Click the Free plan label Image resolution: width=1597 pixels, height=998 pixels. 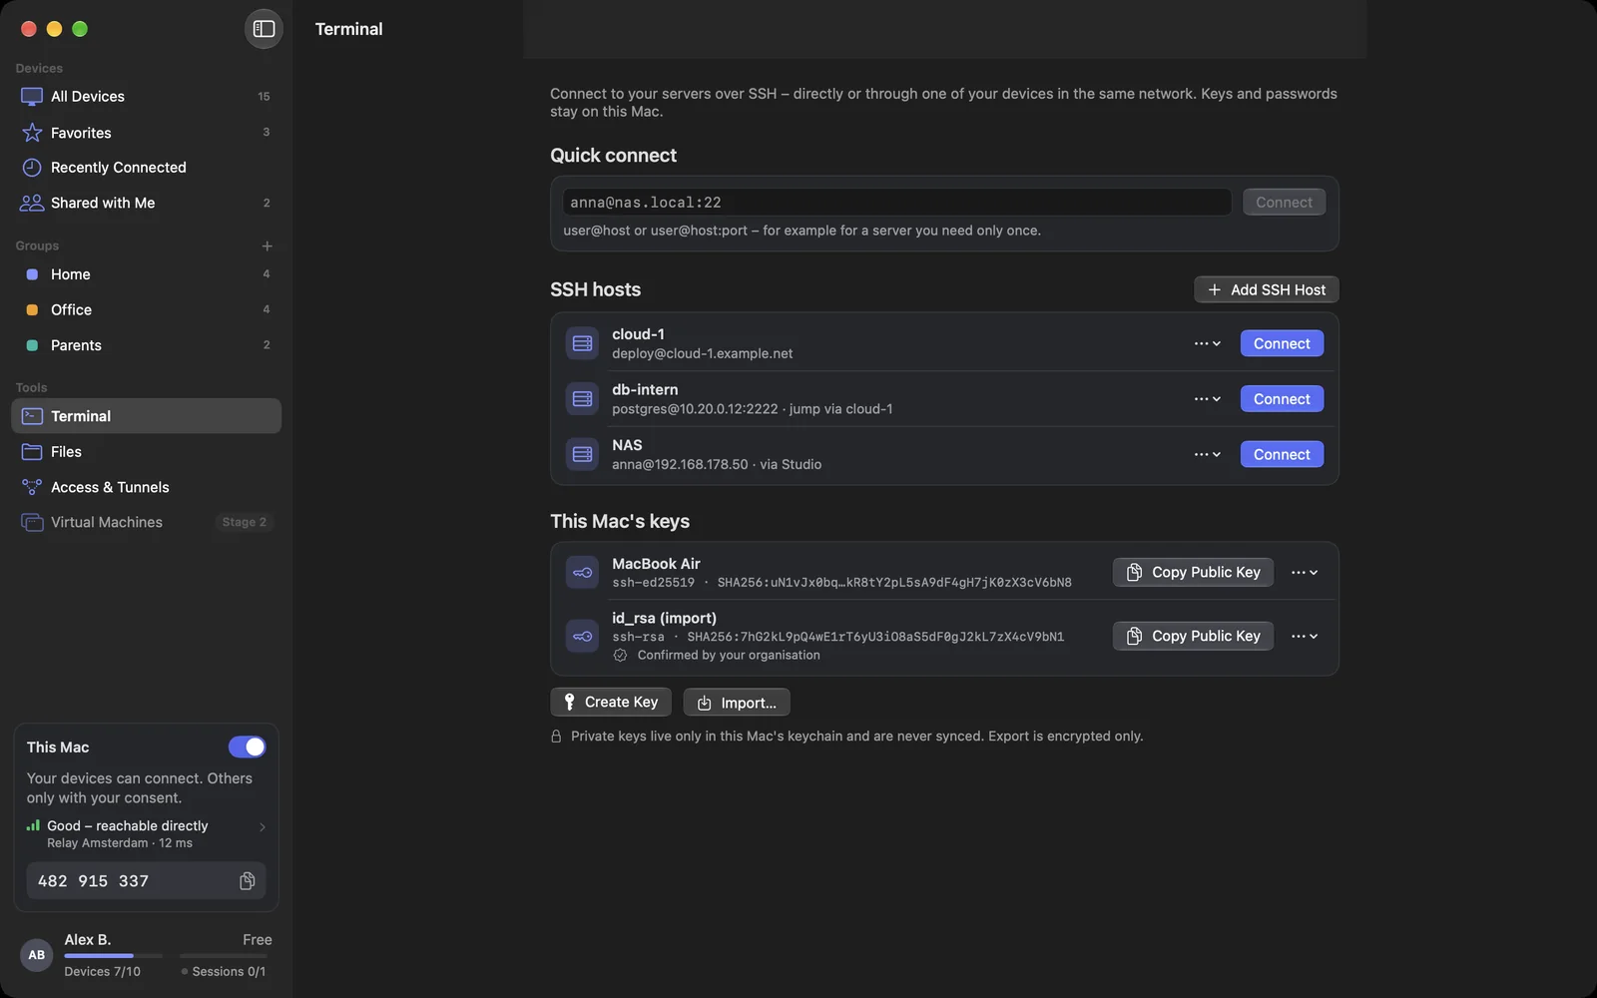(x=257, y=940)
